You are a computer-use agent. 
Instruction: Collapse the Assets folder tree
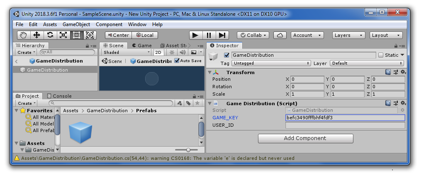click(x=17, y=143)
